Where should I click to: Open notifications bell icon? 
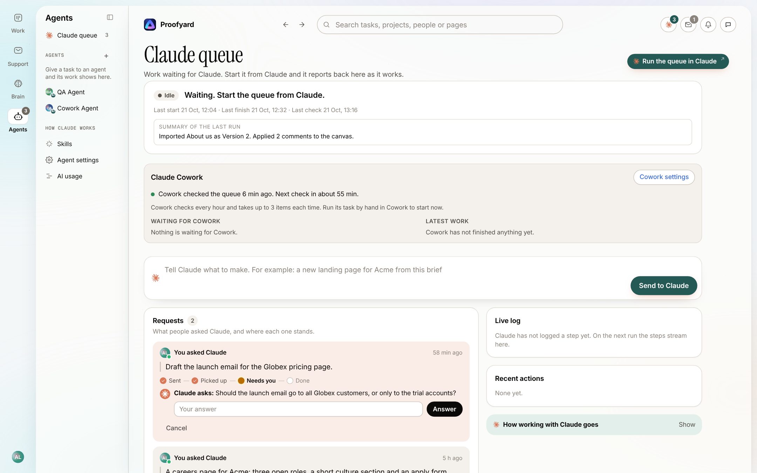(708, 25)
